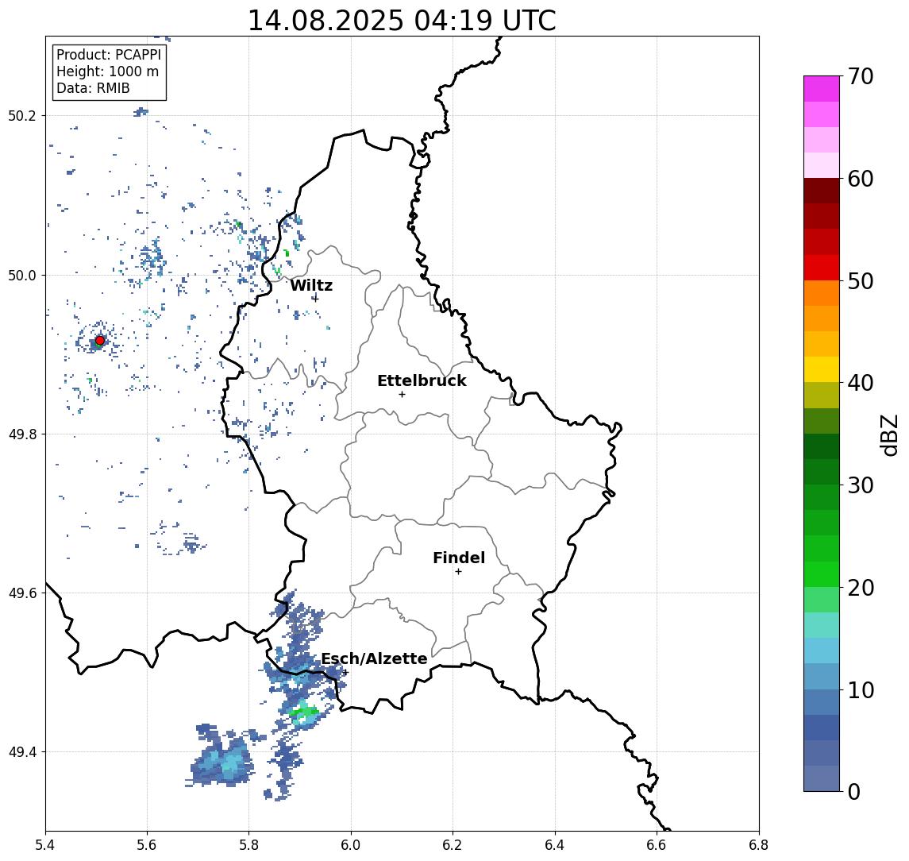909x861 pixels.
Task: Click the bright green swatch above 20 dBZ
Action: tap(822, 573)
